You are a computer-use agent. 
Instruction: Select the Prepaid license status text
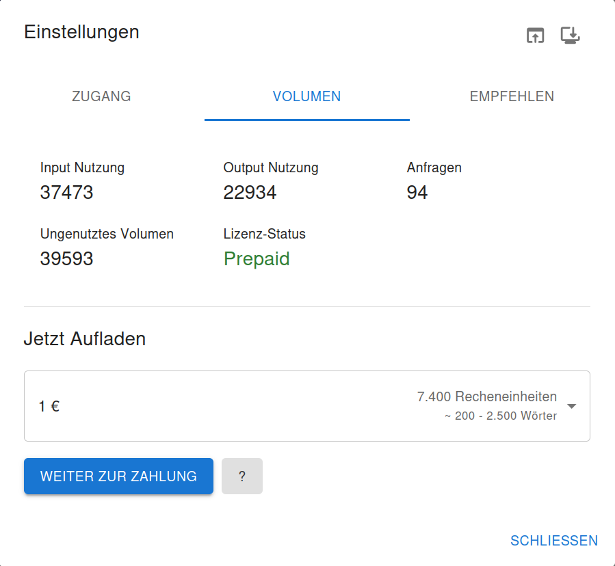click(x=257, y=258)
